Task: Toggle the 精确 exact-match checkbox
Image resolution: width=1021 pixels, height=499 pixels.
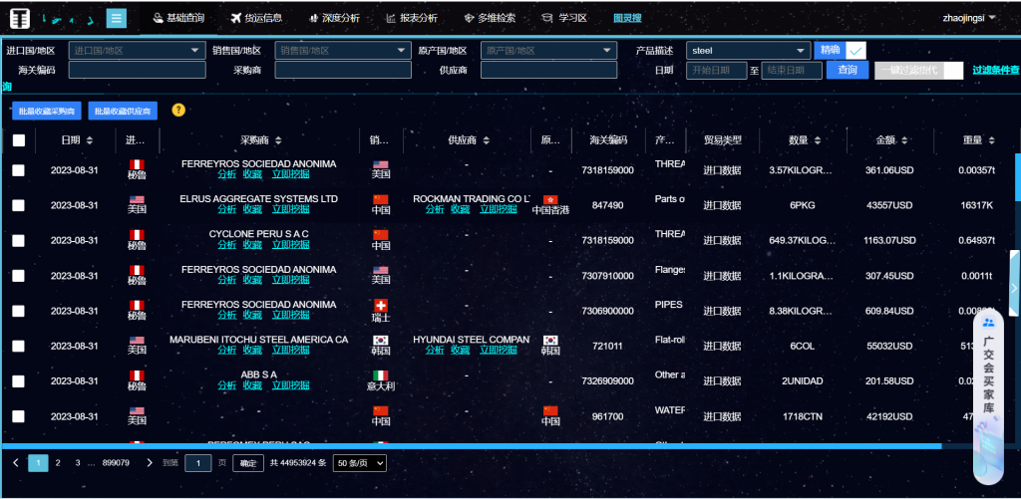Action: pyautogui.click(x=855, y=50)
